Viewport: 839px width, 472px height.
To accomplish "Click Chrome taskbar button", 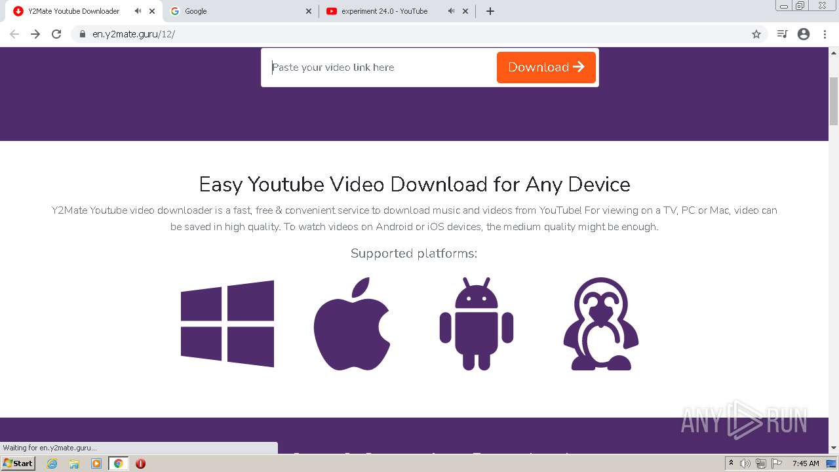I will [x=119, y=463].
